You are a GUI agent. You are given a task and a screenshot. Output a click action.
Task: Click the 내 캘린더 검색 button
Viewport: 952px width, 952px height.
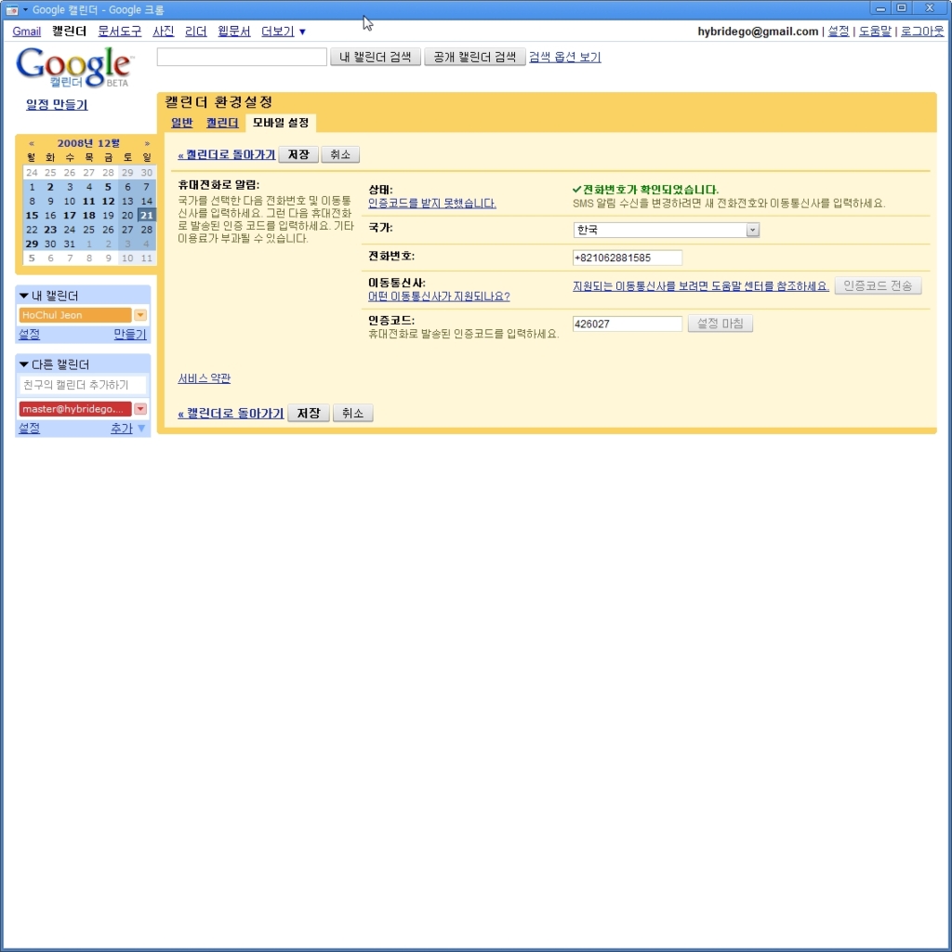coord(376,57)
